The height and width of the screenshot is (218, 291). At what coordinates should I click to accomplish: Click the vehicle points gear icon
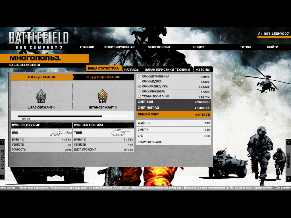click(139, 97)
